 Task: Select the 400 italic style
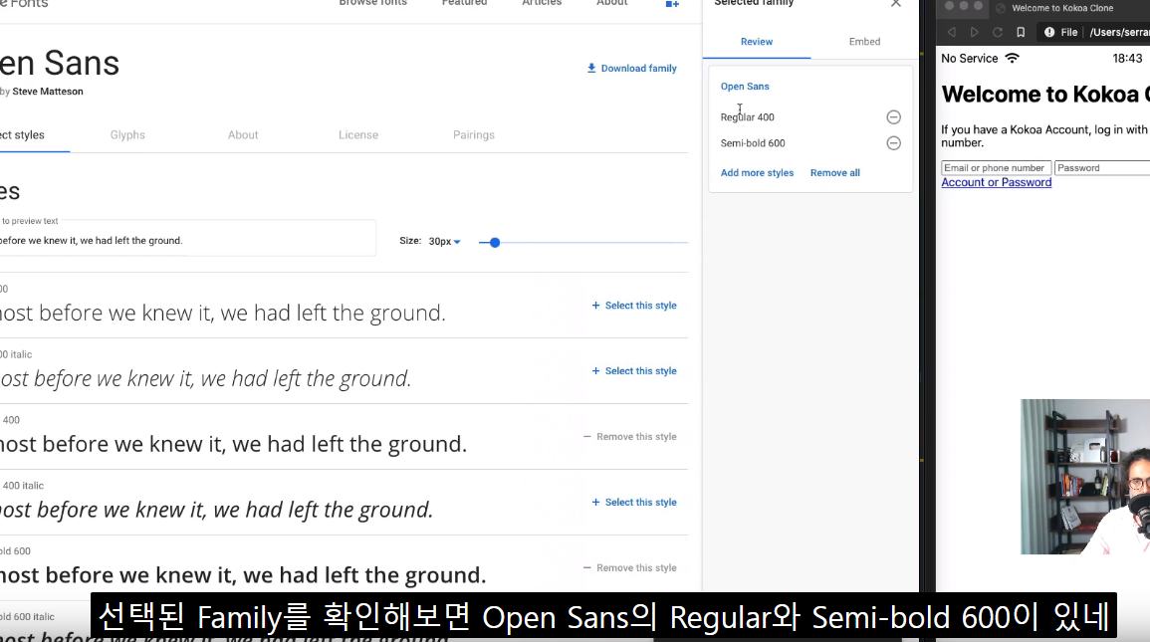(634, 502)
